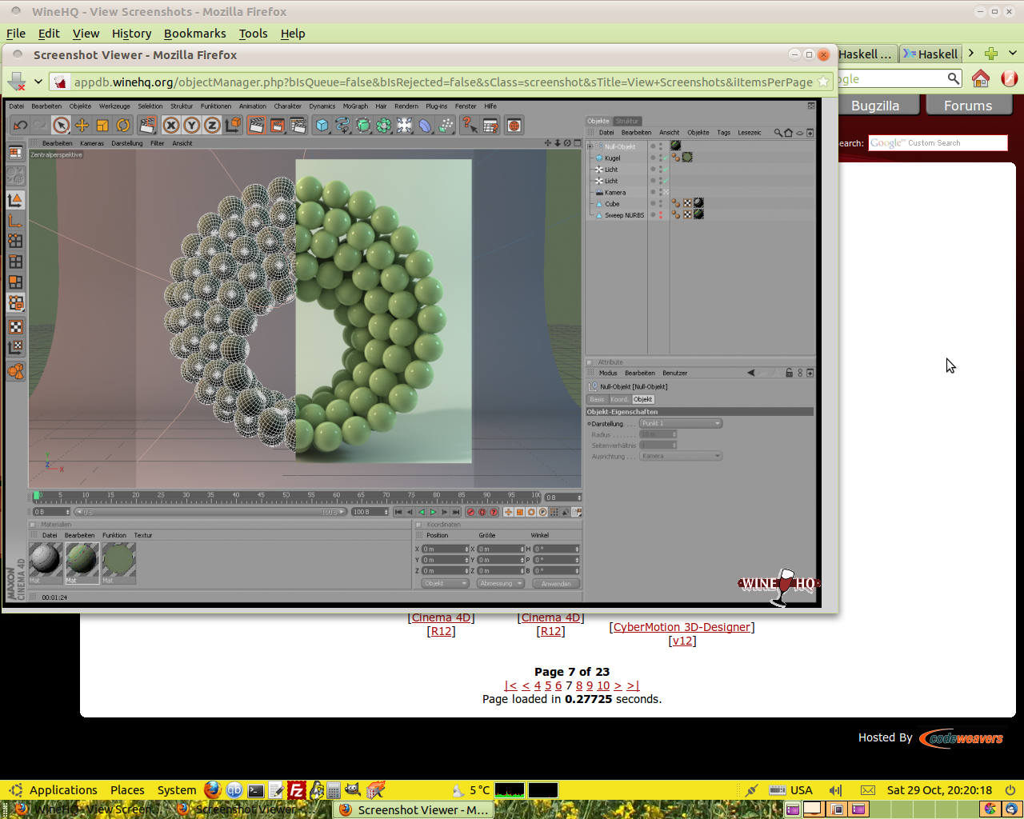Image resolution: width=1024 pixels, height=819 pixels.
Task: Open the Applications menu in the panel
Action: pyautogui.click(x=63, y=790)
